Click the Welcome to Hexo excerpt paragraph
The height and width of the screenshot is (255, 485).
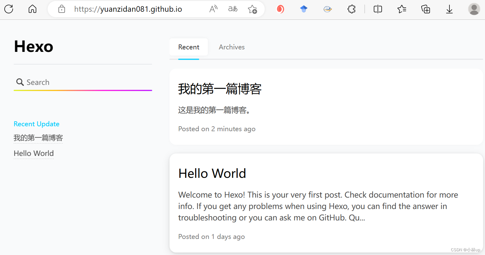318,206
